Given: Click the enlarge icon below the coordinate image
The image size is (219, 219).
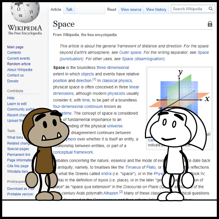Looking at the screenshot, I should pos(209,134).
